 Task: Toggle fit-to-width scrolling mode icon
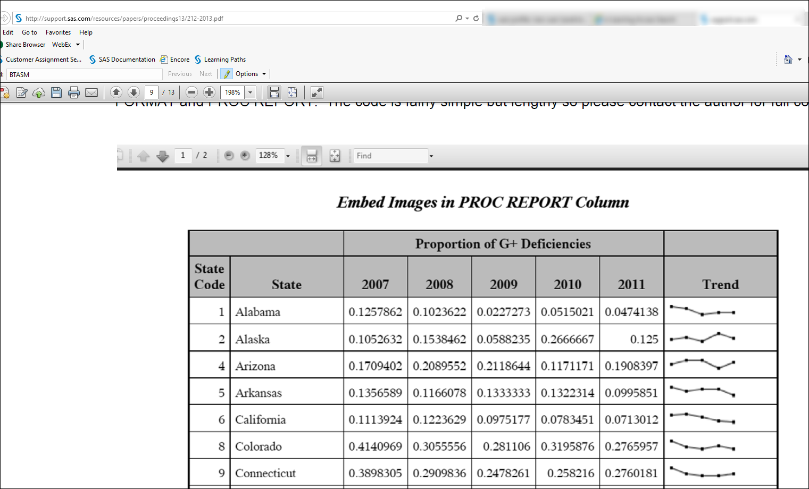(x=274, y=92)
